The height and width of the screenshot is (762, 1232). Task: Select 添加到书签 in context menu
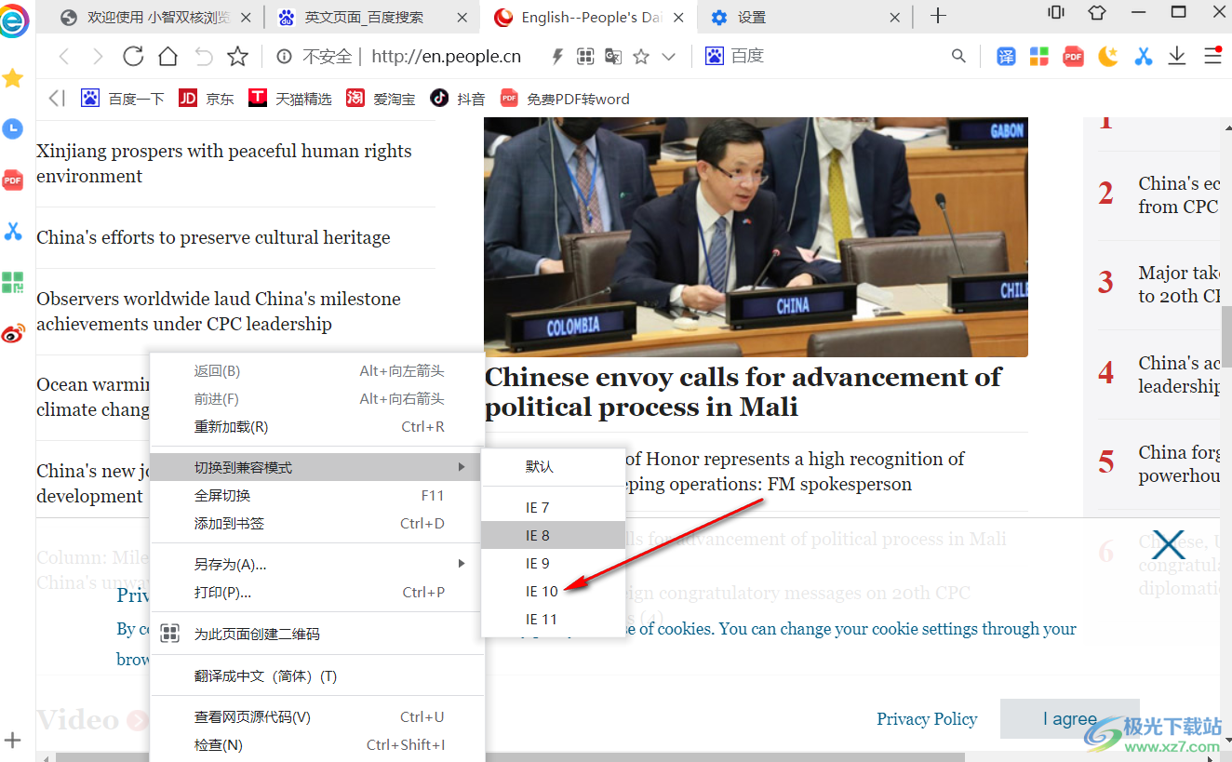click(x=317, y=524)
